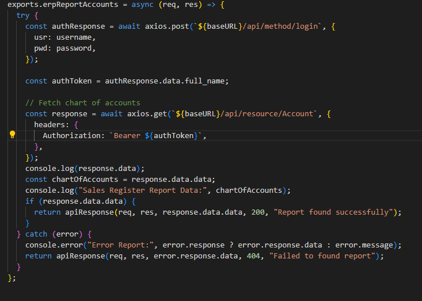The image size is (422, 301).
Task: Click 'axios.get' call text
Action: (x=147, y=114)
